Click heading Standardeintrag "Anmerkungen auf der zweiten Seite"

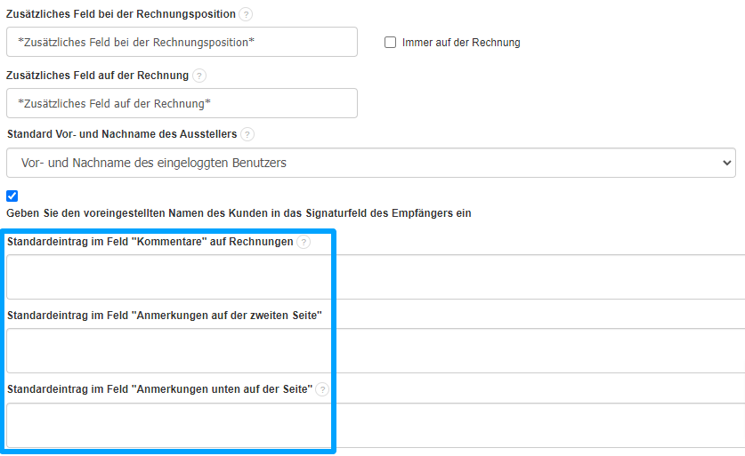[164, 316]
